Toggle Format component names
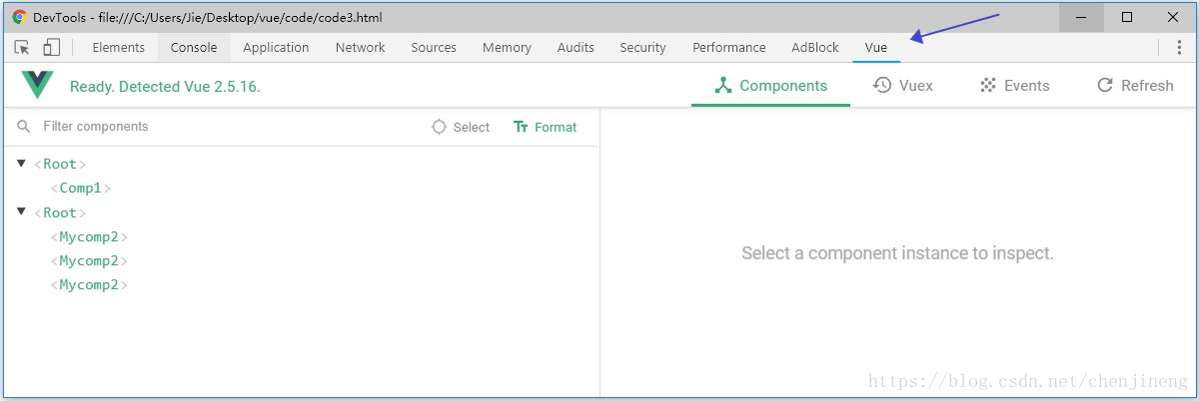Screen dimensions: 1199x401 pyautogui.click(x=545, y=127)
